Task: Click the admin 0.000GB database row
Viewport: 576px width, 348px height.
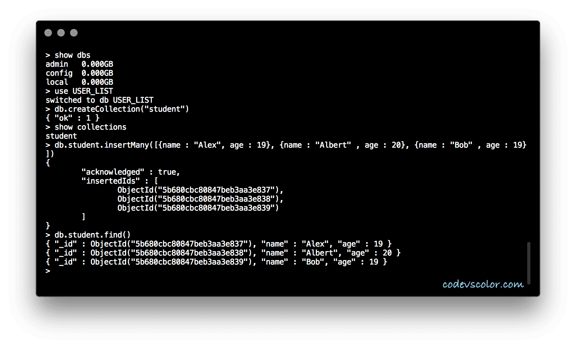Action: pos(79,64)
